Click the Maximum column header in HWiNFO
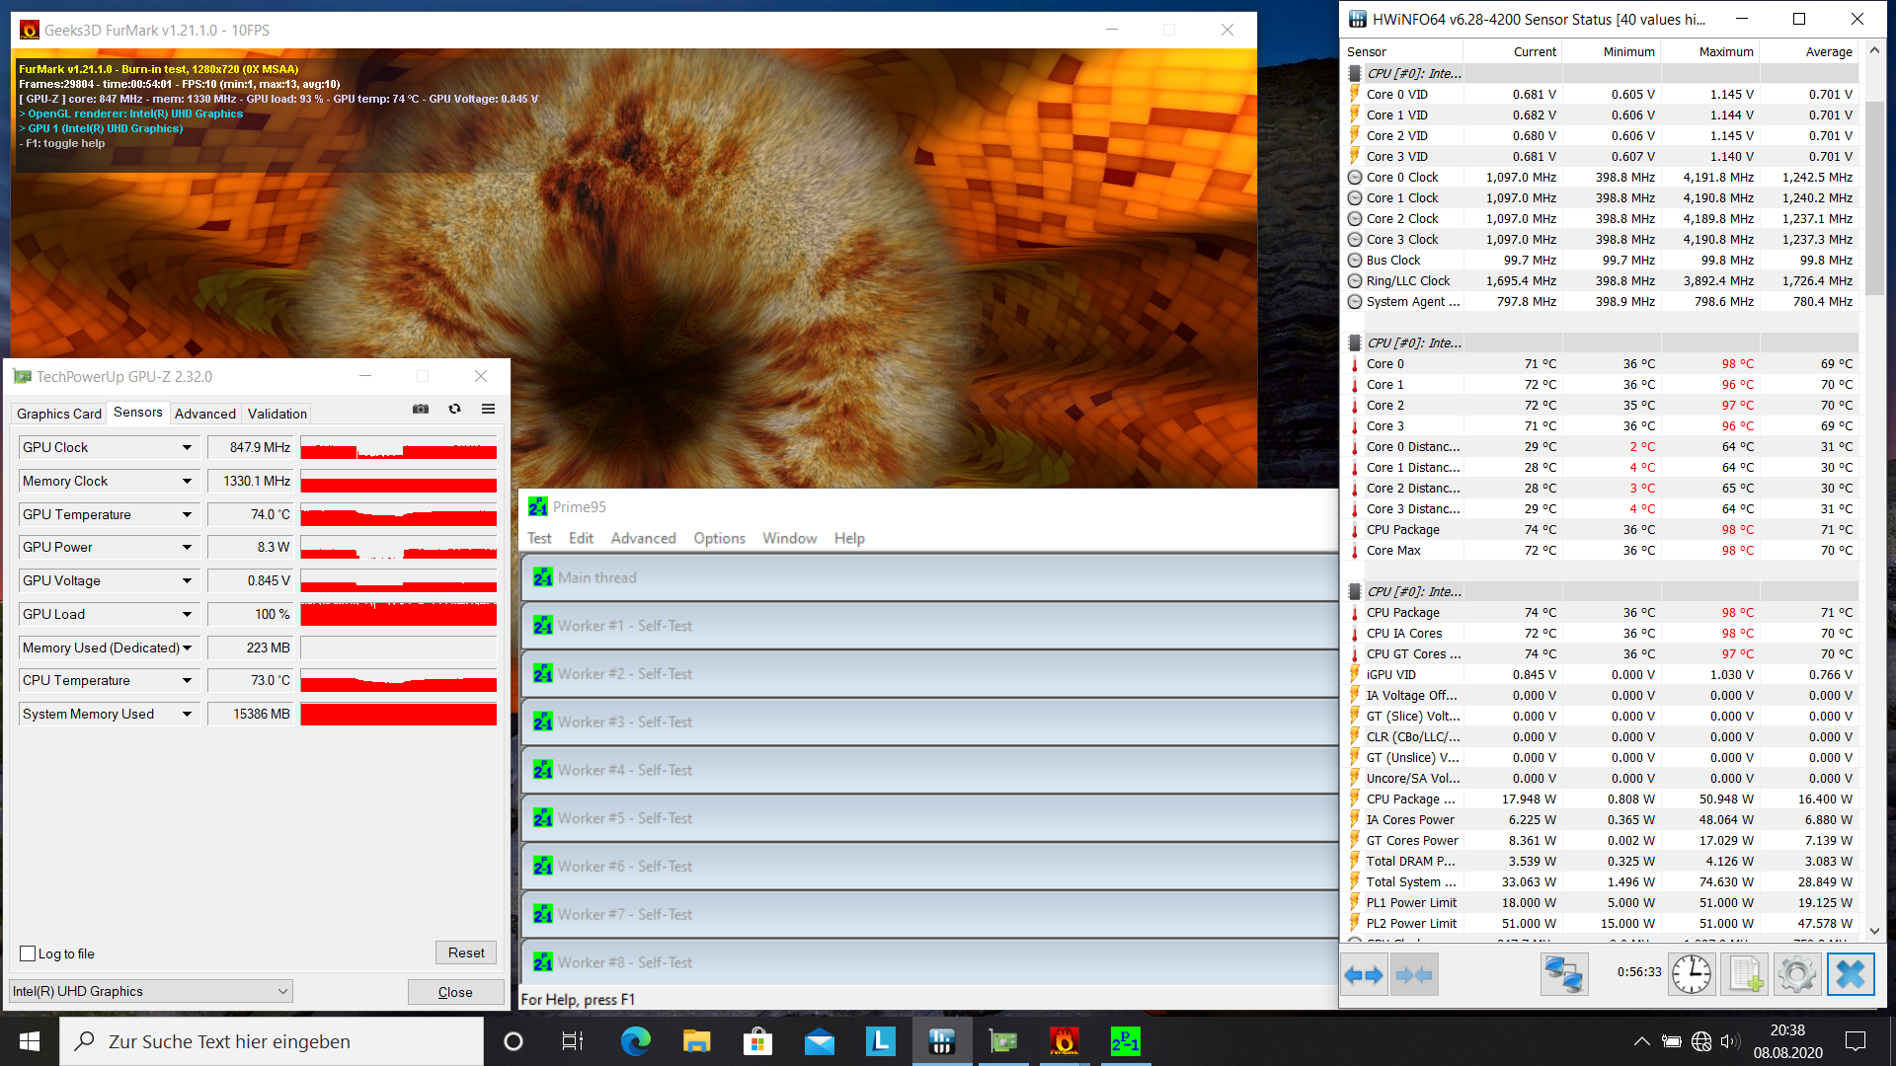This screenshot has height=1066, width=1896. 1710,51
